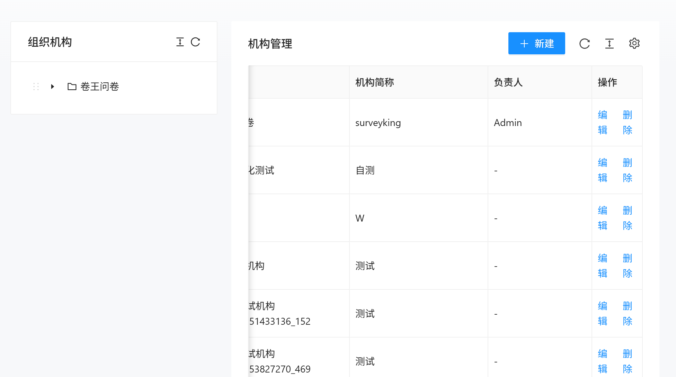Select 卷王问卷 tree item
Screen dimensions: 676x377
pos(100,87)
